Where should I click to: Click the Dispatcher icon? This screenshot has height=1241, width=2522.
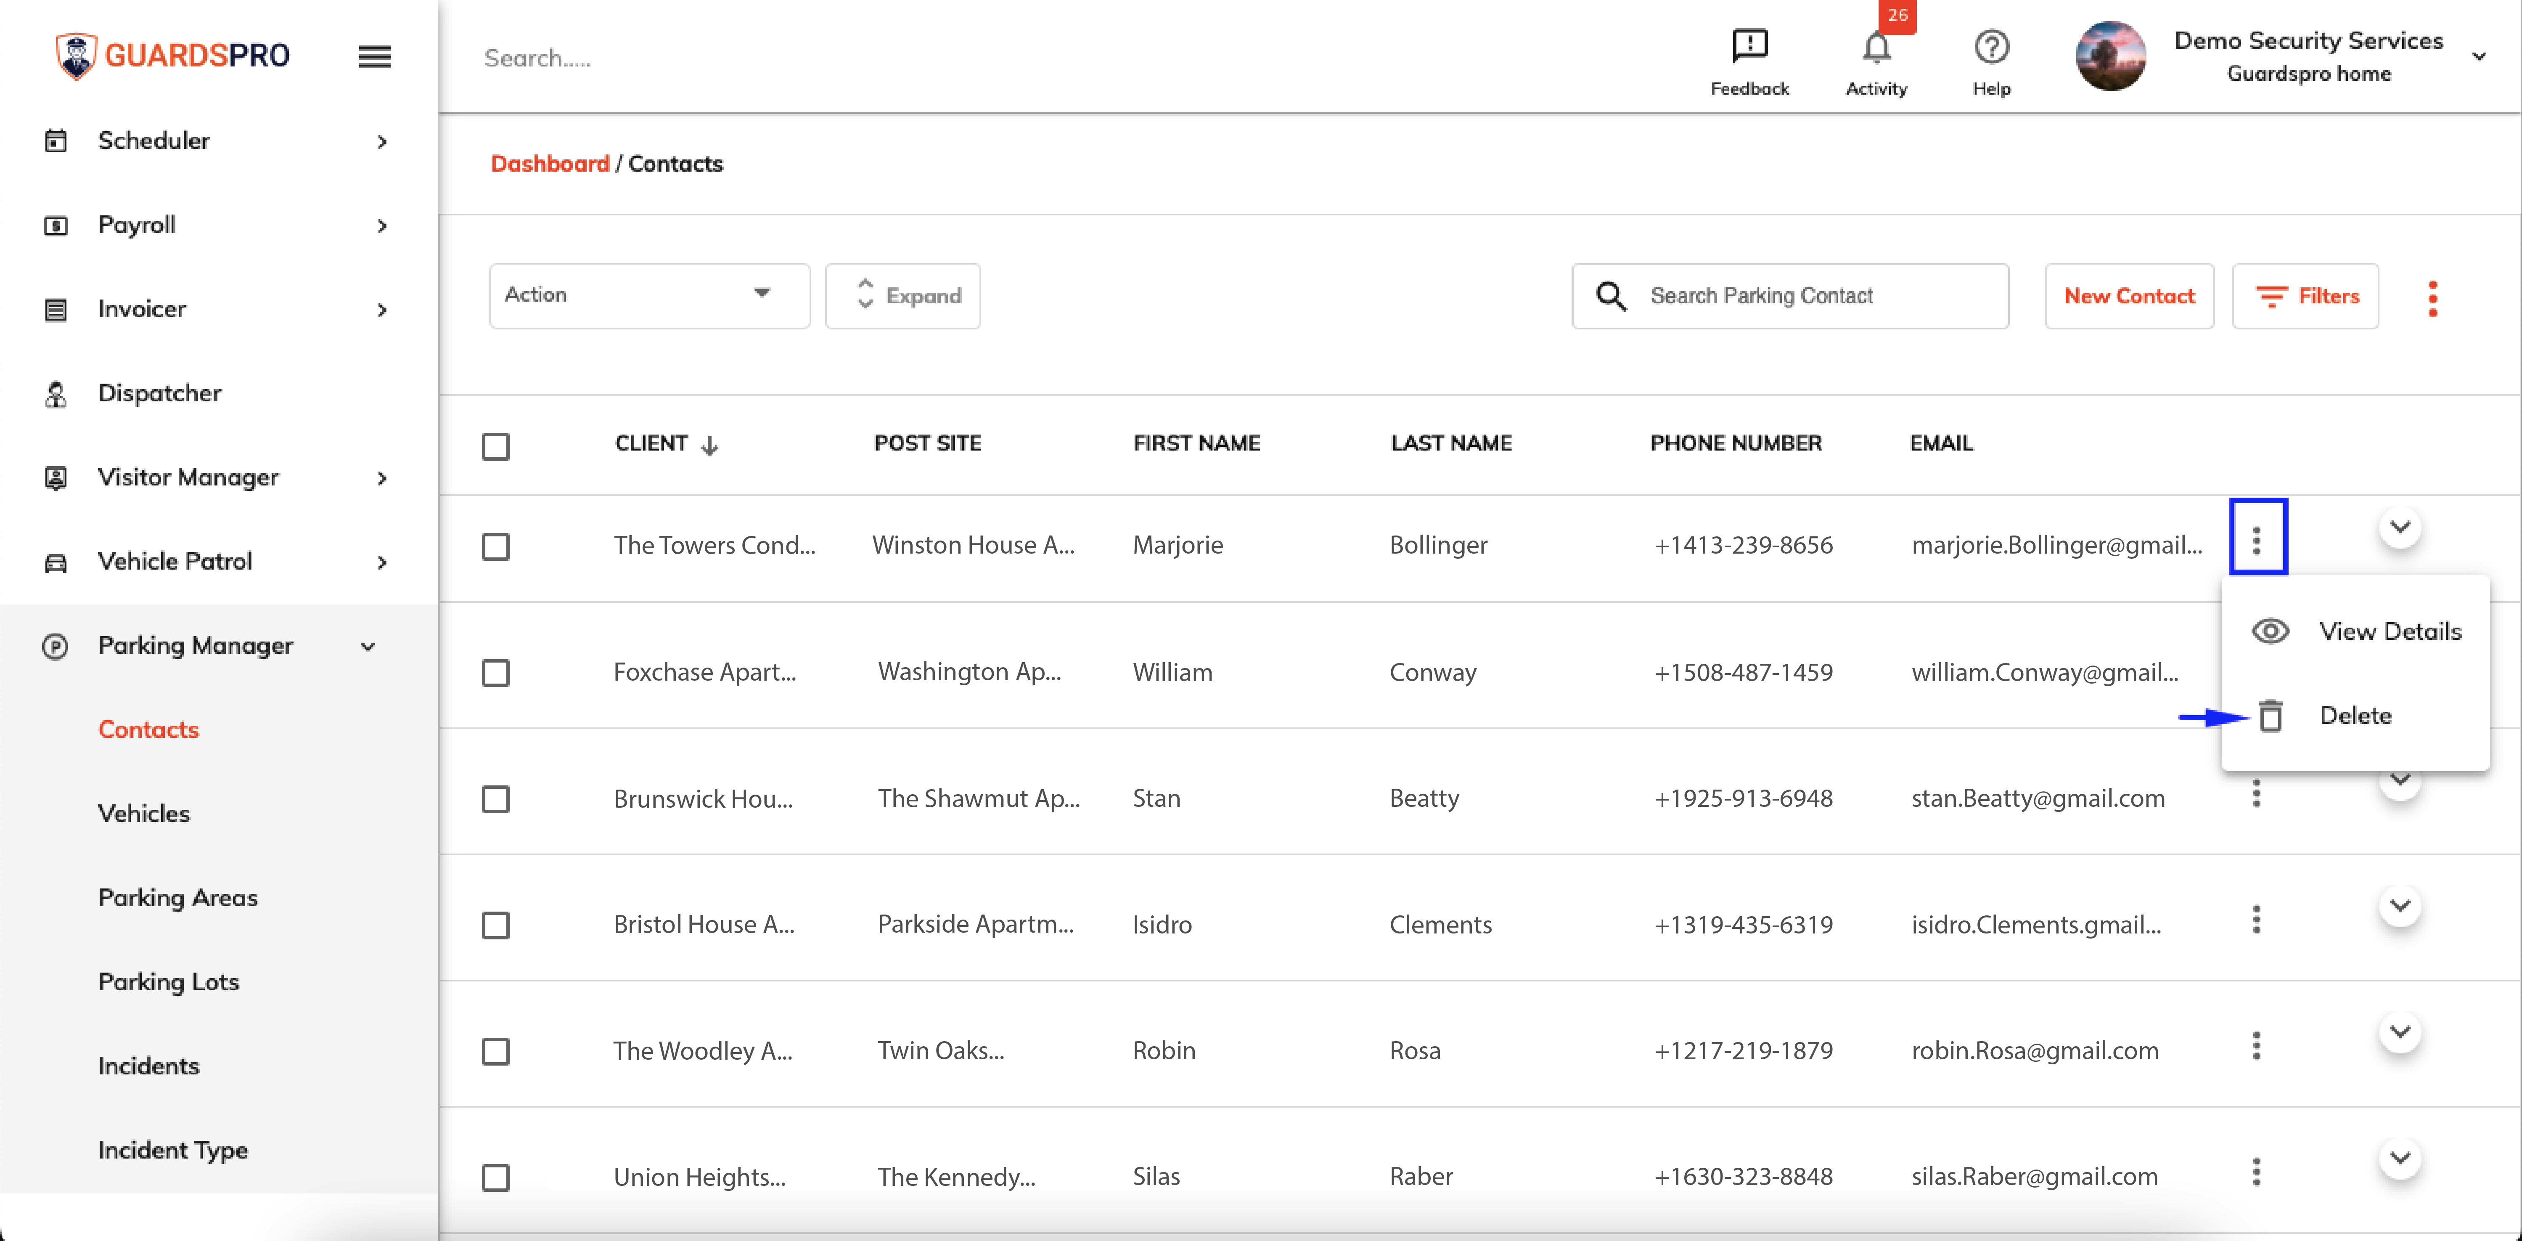click(56, 394)
